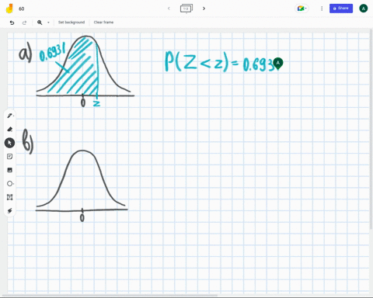Screen dimensions: 373x298
Task: Insert an image
Action: 10,170
